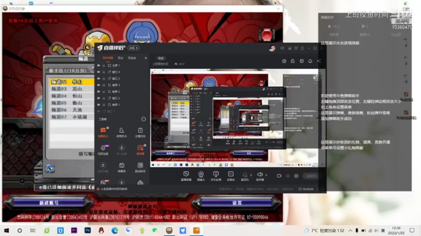Open Photoshop from the taskbar
The image size is (421, 236).
(87, 230)
